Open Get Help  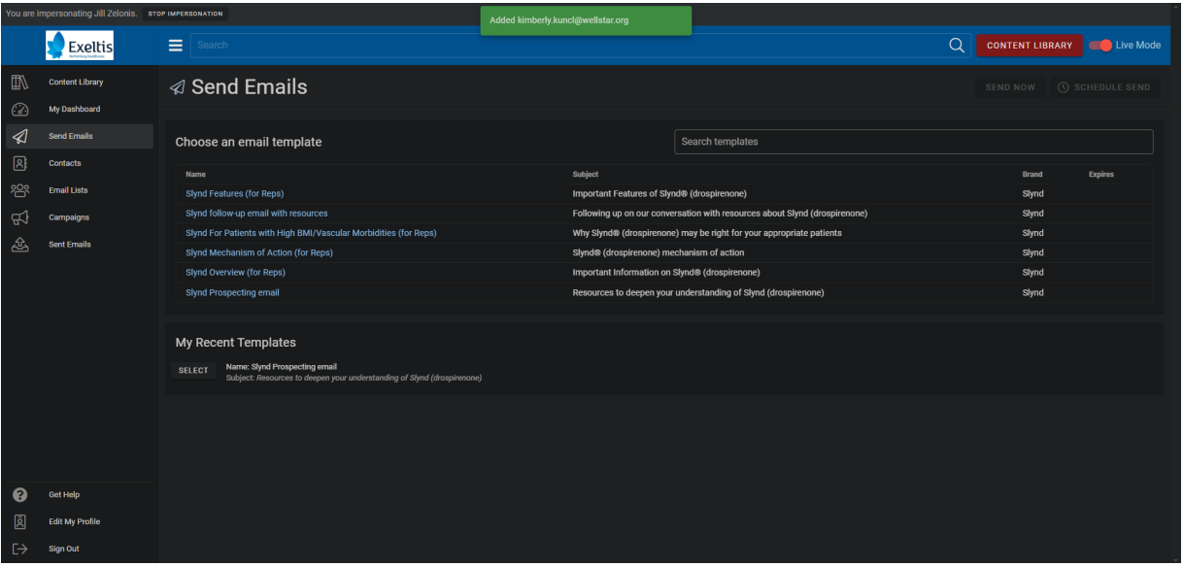click(64, 494)
